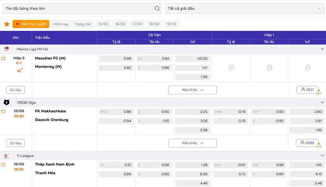Toggle favorite star for Thép Xanh Nam Định match
Viewport: 326px width, 187px height.
(3, 165)
